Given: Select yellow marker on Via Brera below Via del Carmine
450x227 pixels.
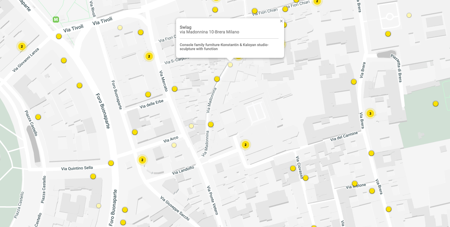Looking at the screenshot, I should tap(371, 153).
